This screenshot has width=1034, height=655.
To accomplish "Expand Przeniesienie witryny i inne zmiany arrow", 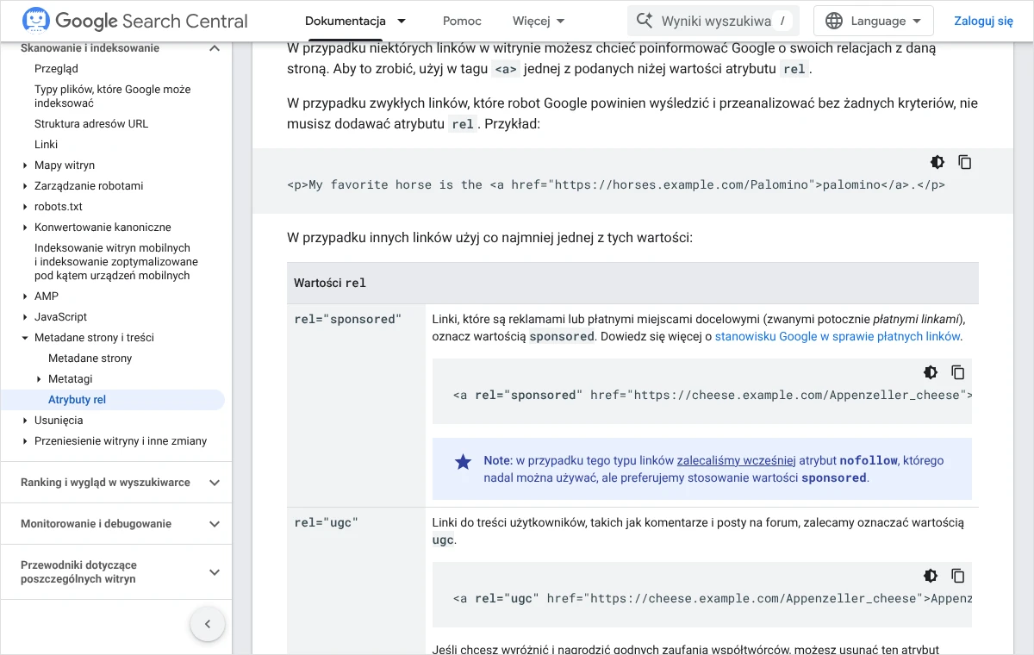I will point(25,441).
